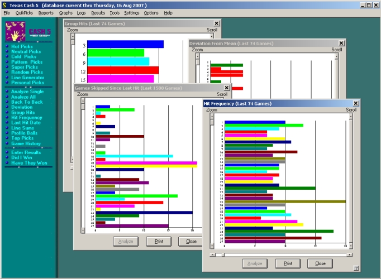Open Back To Back analysis
Viewport: 381px width, 279px height.
27,102
